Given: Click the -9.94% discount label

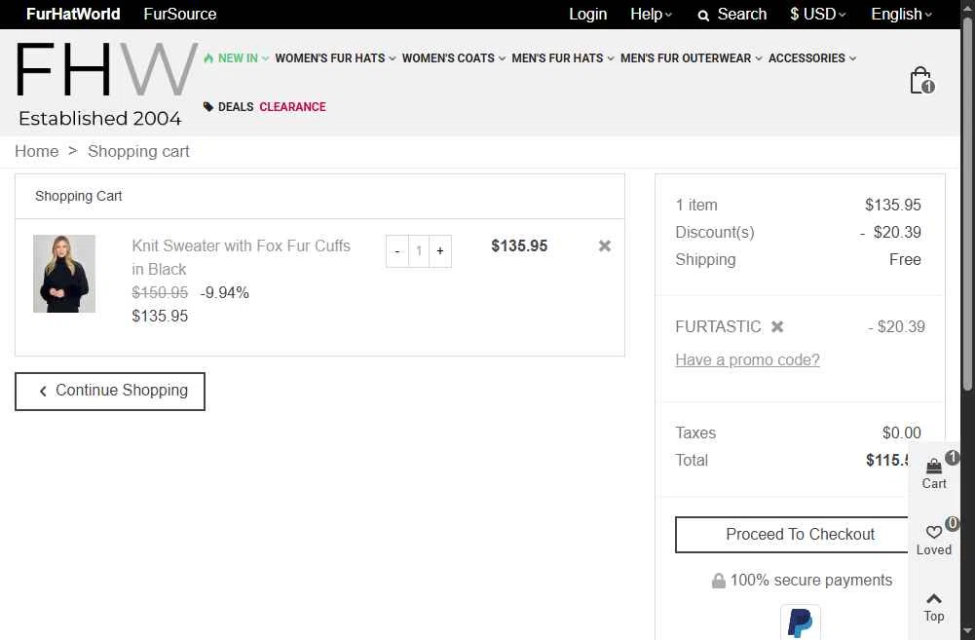Looking at the screenshot, I should 224,292.
